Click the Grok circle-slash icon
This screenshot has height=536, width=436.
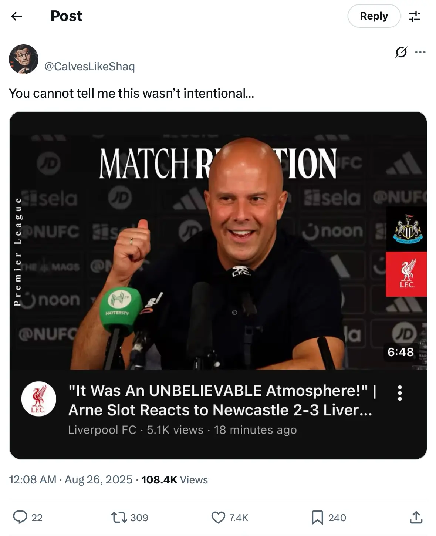[x=401, y=52]
